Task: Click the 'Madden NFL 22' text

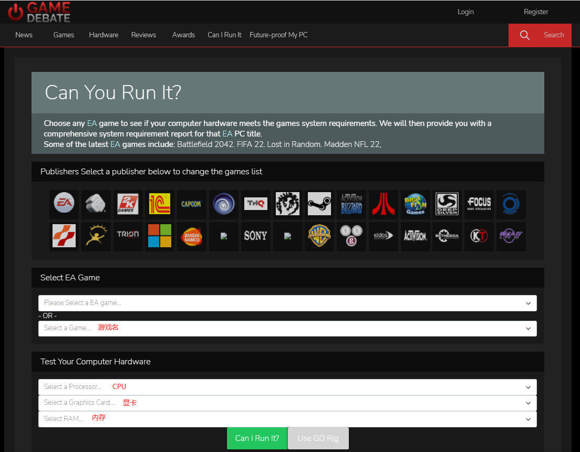Action: tap(352, 144)
